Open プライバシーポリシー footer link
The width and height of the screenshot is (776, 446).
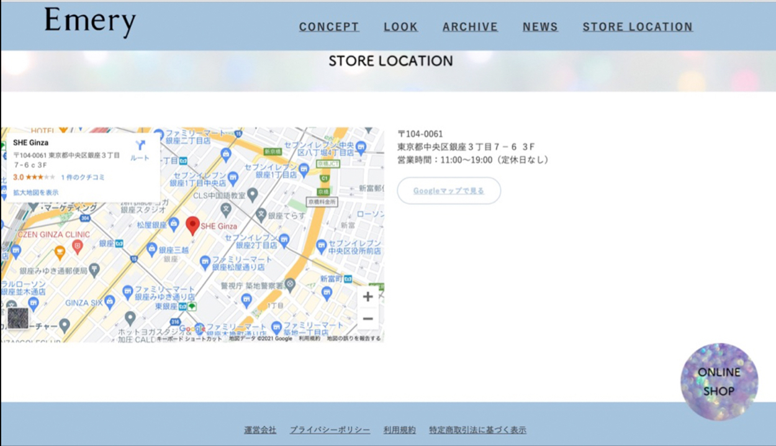(x=330, y=430)
